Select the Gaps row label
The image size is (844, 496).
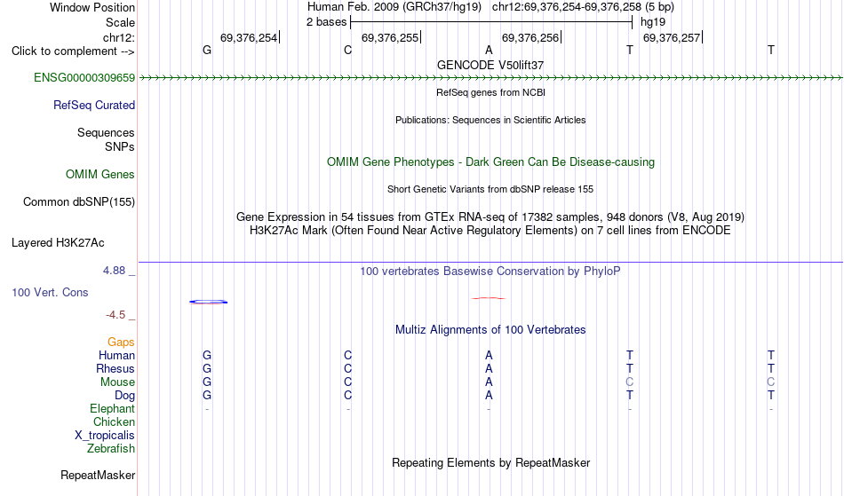pyautogui.click(x=121, y=342)
